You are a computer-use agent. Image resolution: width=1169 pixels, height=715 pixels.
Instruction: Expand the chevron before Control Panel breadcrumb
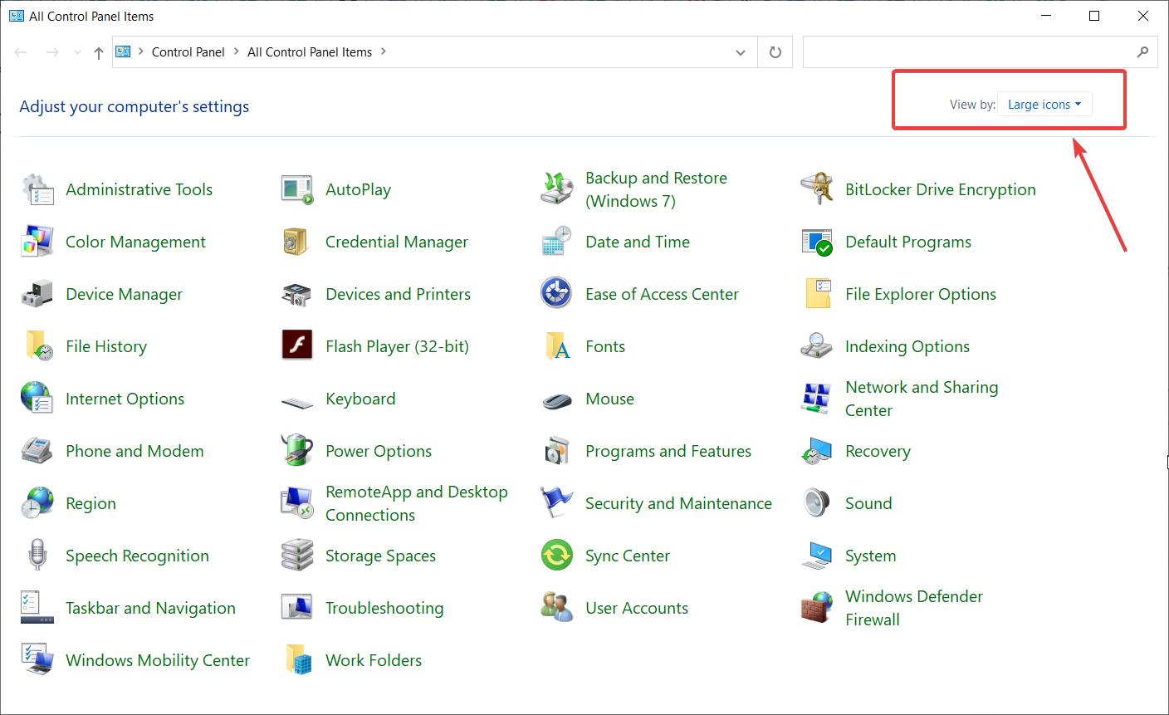141,51
